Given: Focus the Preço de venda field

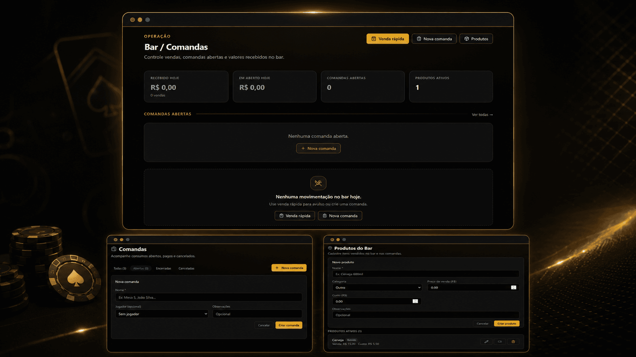Looking at the screenshot, I should click(473, 288).
